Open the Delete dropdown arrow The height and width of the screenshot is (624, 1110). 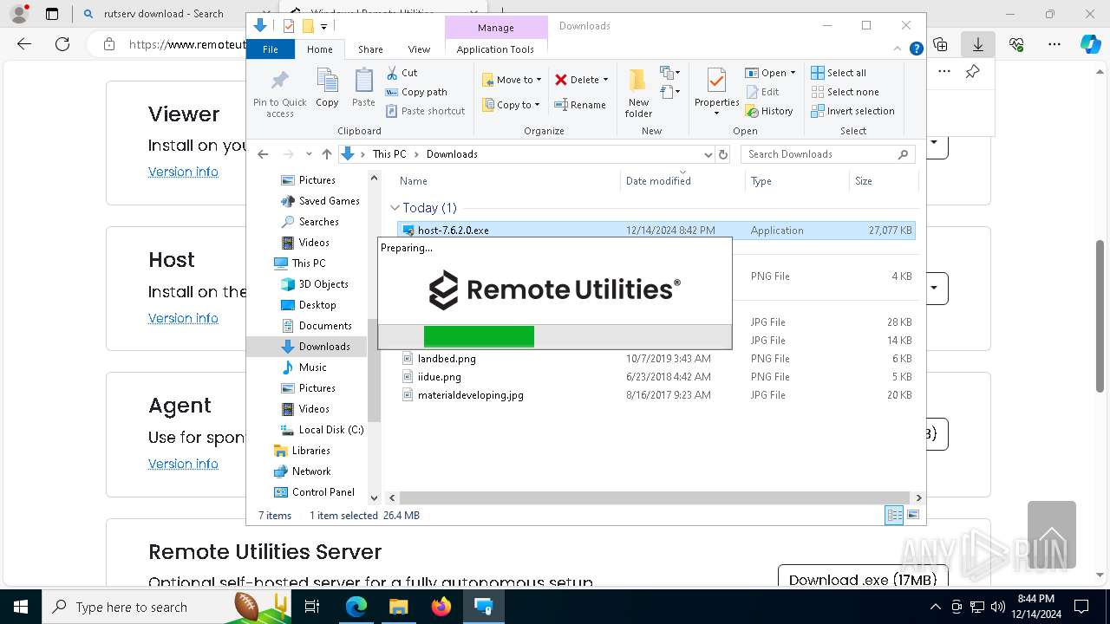[x=605, y=80]
